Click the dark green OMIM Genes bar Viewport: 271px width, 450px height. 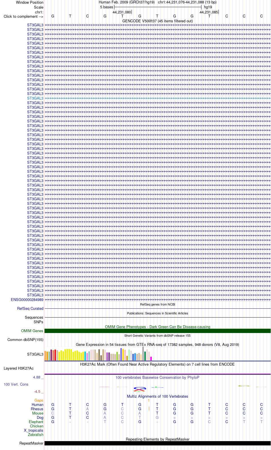(157, 331)
